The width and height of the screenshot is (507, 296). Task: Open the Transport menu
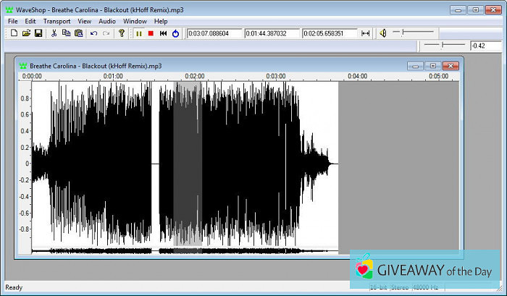(x=56, y=21)
